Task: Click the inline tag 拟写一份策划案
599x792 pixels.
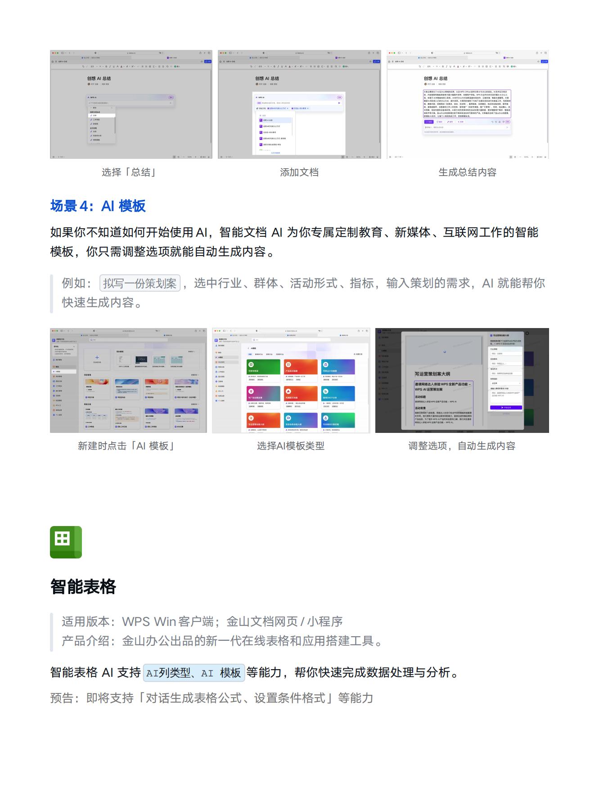Action: (140, 283)
